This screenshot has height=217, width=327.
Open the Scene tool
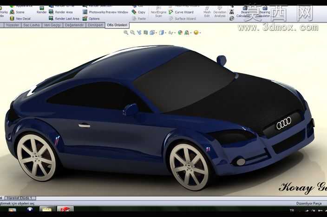18,12
